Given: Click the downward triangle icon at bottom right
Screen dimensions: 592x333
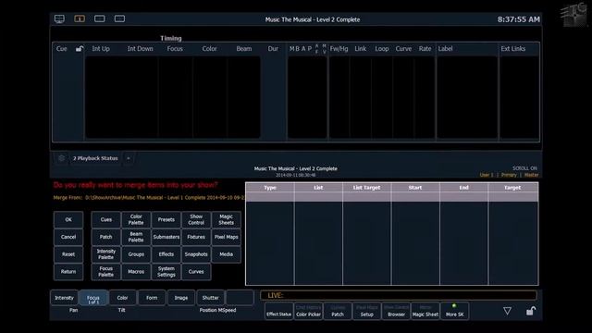Looking at the screenshot, I should pyautogui.click(x=507, y=311).
